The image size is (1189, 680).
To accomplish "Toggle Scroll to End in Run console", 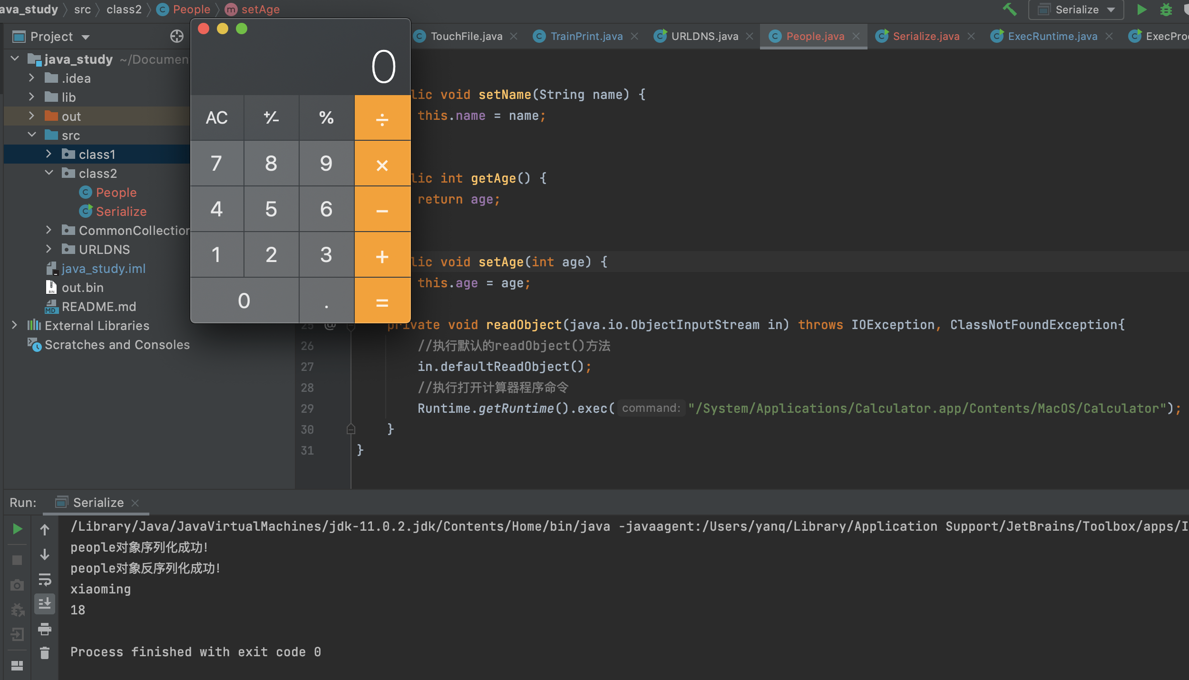I will click(45, 604).
